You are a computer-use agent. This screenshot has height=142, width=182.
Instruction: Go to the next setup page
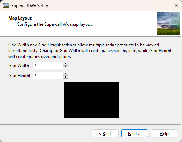[135, 133]
